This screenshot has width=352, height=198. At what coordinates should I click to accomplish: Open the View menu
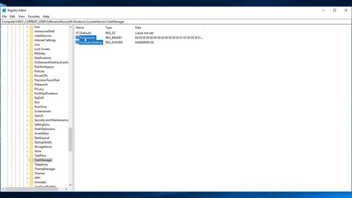coord(21,16)
